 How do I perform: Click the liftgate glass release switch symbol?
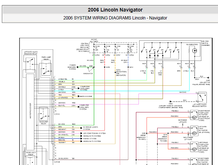(202, 98)
